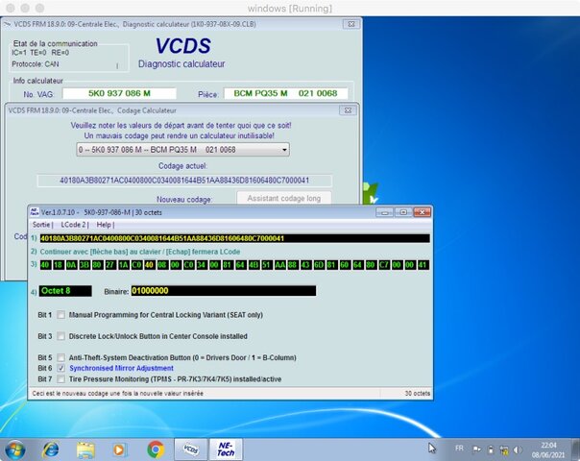Select byte cell 3B
This screenshot has height=461, width=580.
point(85,265)
